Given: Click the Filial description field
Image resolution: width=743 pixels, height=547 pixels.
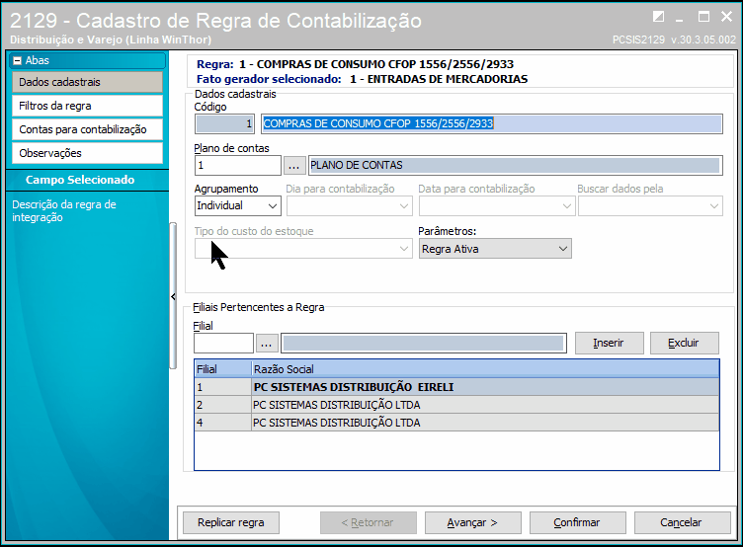Looking at the screenshot, I should (x=424, y=344).
